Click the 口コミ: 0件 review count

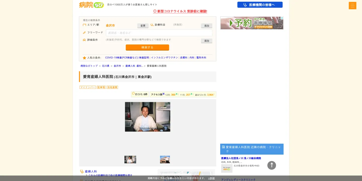[140, 94]
